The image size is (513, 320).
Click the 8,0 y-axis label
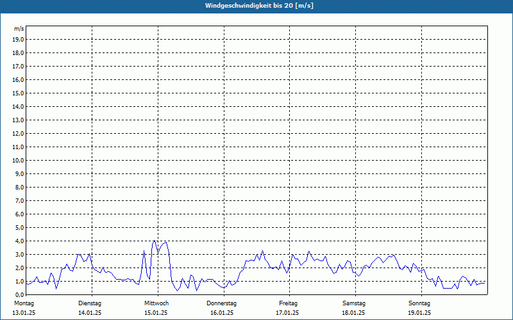(19, 187)
